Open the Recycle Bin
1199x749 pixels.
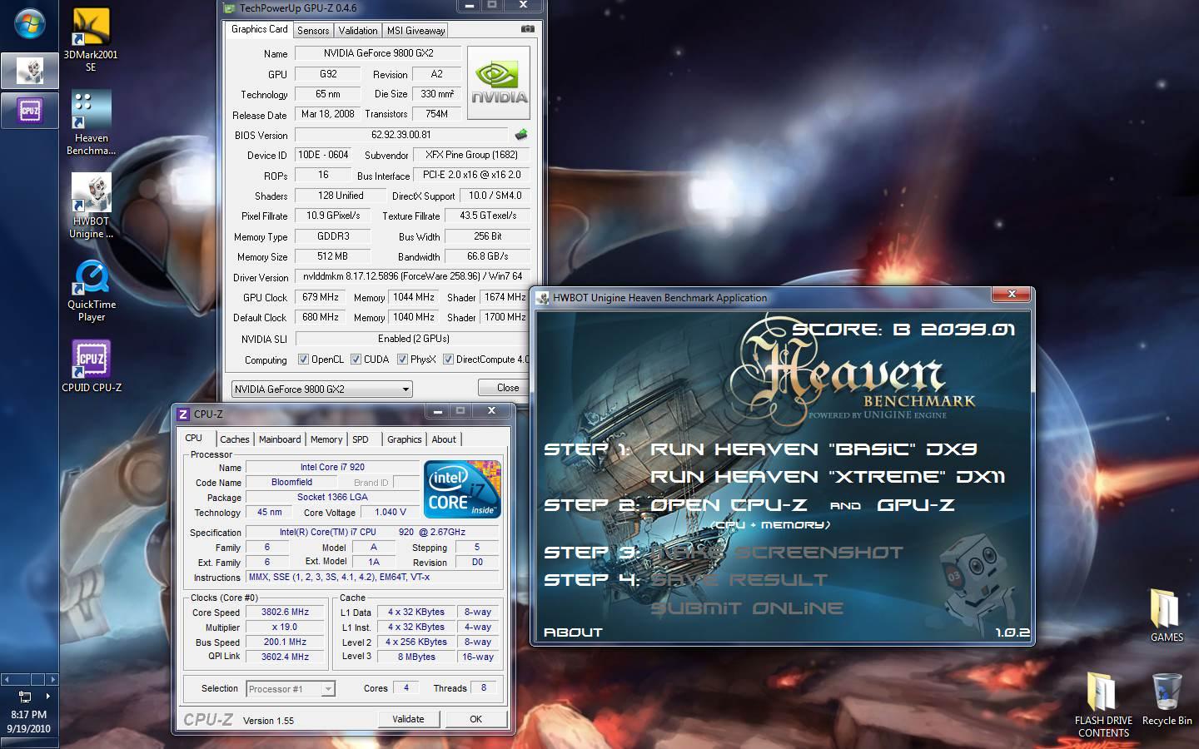[1167, 700]
